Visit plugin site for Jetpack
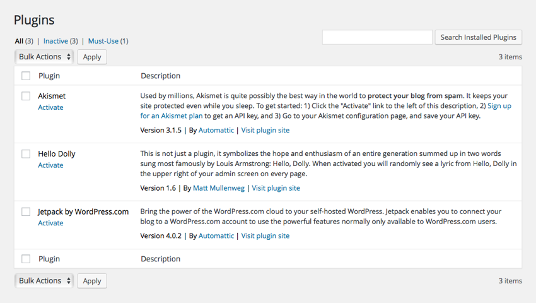This screenshot has width=536, height=303. point(265,235)
